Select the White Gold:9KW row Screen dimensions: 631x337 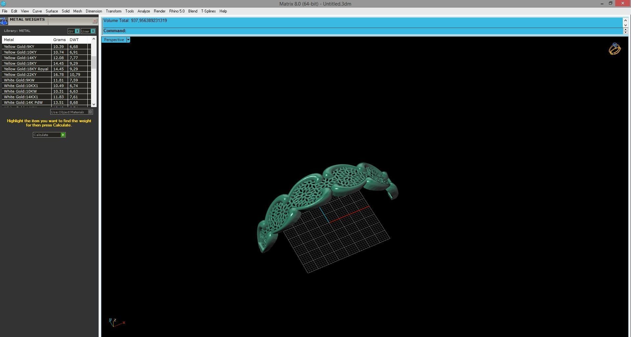[x=46, y=80]
